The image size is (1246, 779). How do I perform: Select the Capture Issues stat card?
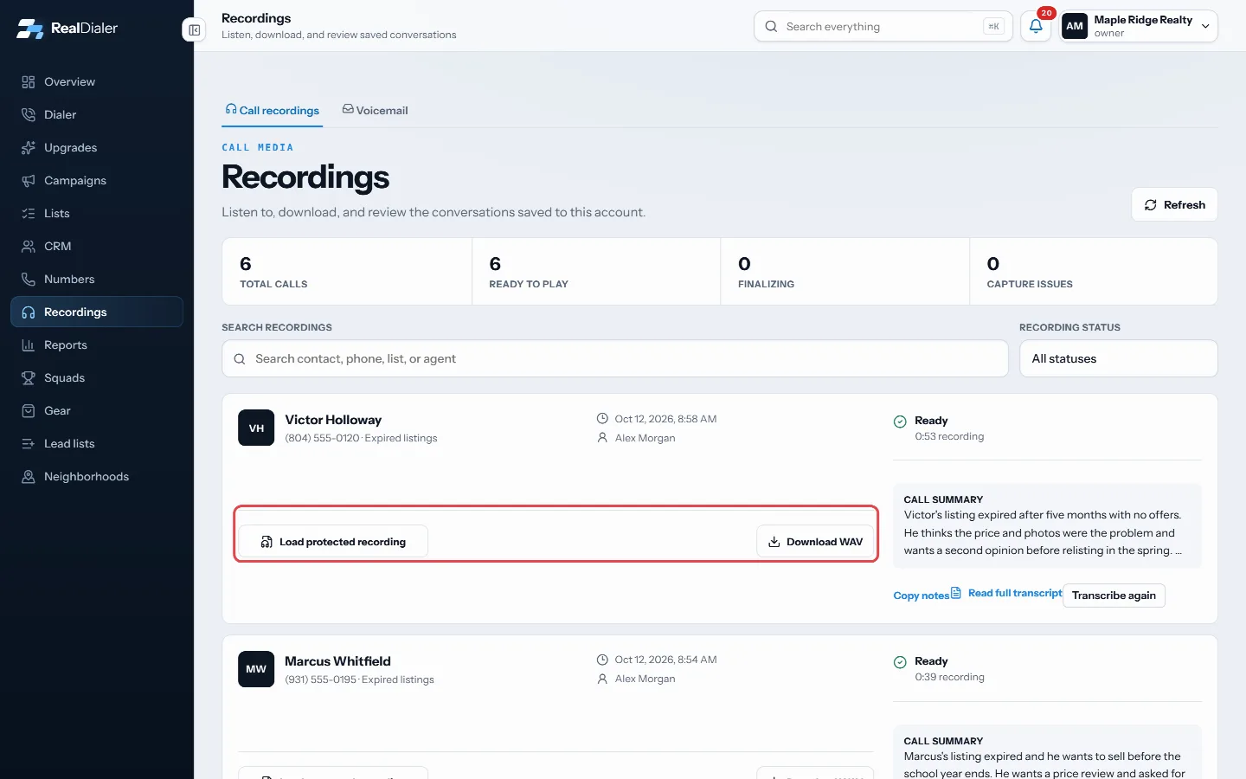pos(1094,272)
